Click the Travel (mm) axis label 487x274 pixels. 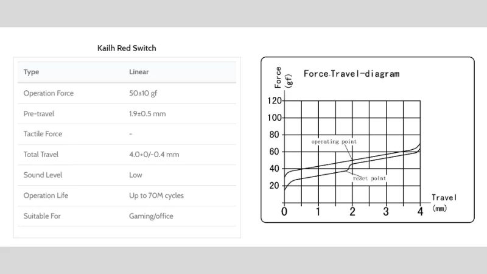[444, 203]
